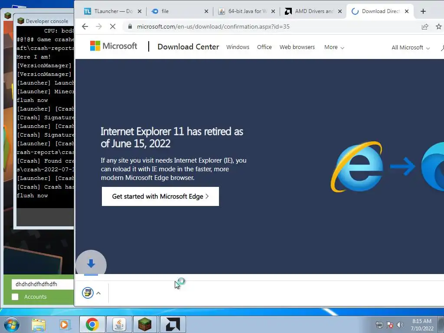Open File Explorer from the taskbar
The height and width of the screenshot is (333, 444).
point(39,324)
